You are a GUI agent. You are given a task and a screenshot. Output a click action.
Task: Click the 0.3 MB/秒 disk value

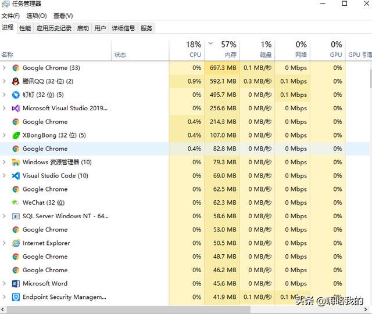[x=257, y=81]
